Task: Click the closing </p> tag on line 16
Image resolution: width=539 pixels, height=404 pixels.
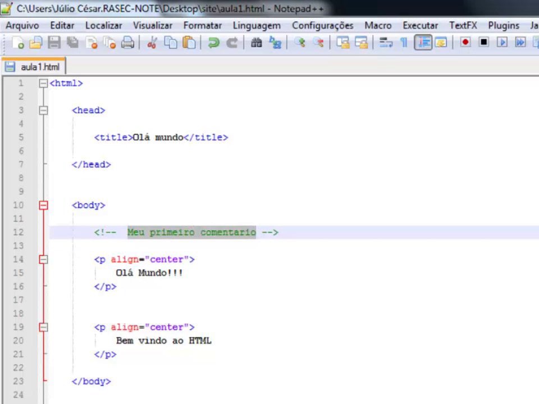Action: (106, 287)
